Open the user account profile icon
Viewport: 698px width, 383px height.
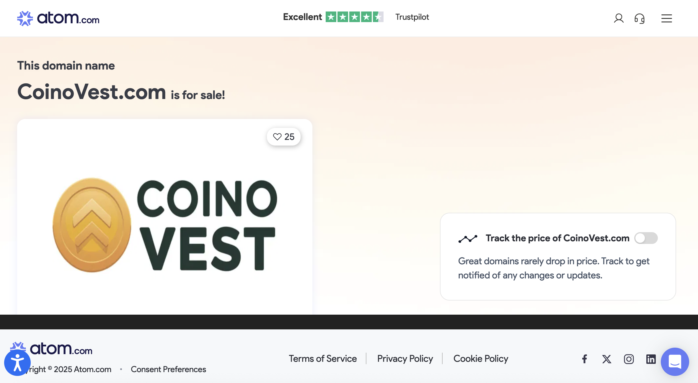619,18
